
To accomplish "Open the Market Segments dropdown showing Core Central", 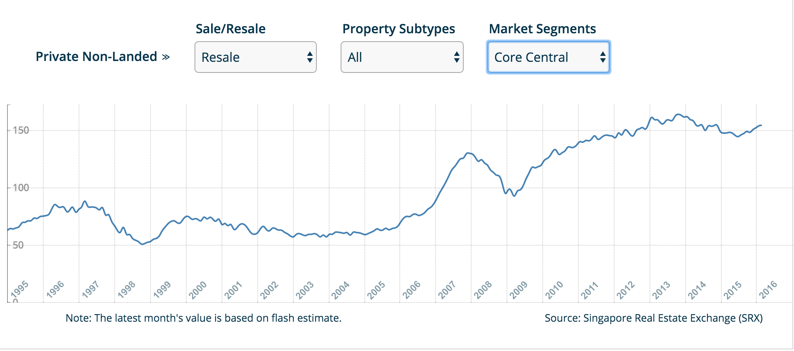I will 548,57.
